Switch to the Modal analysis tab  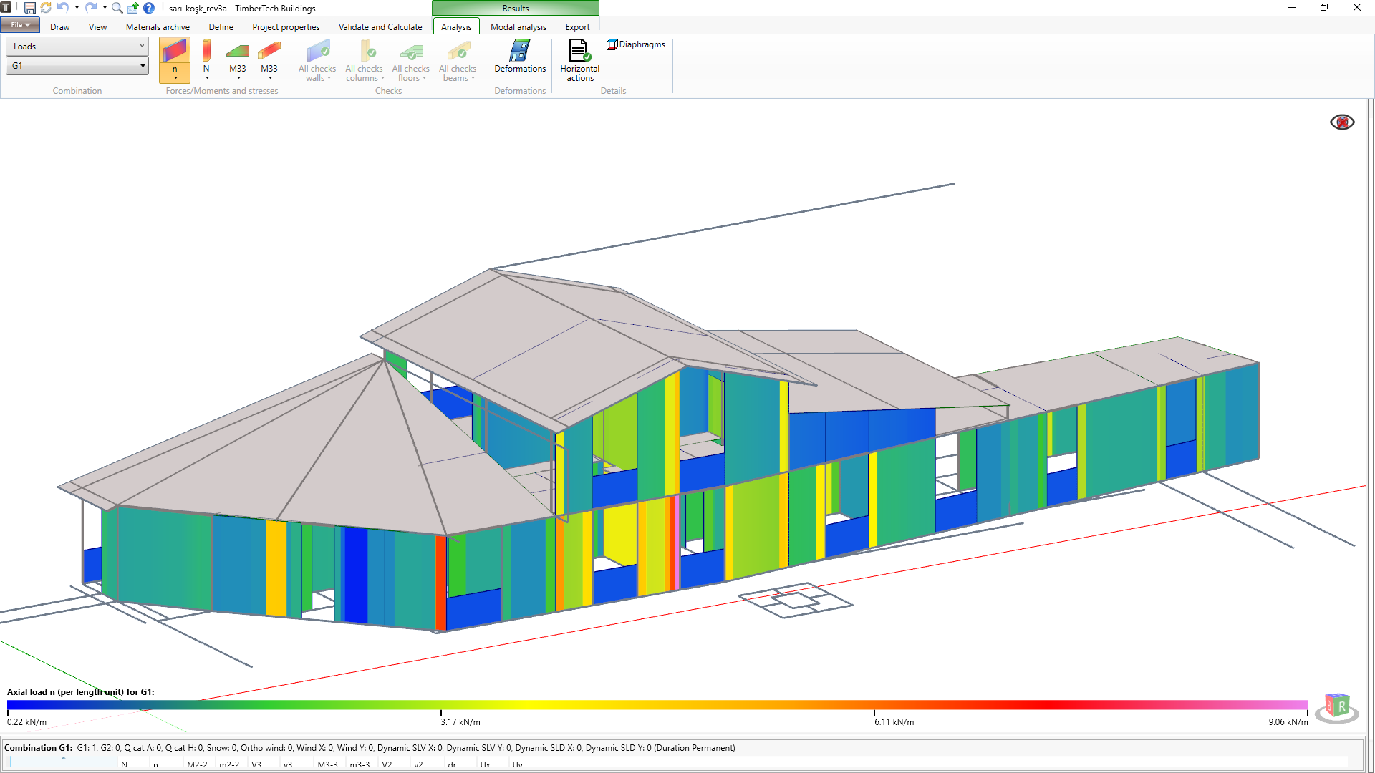pyautogui.click(x=518, y=27)
